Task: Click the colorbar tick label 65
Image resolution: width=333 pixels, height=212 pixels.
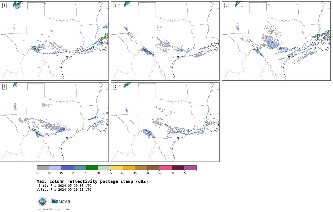Action: 184,173
